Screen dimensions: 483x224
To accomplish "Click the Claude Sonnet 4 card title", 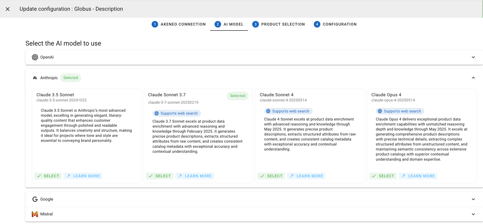I will pyautogui.click(x=277, y=95).
